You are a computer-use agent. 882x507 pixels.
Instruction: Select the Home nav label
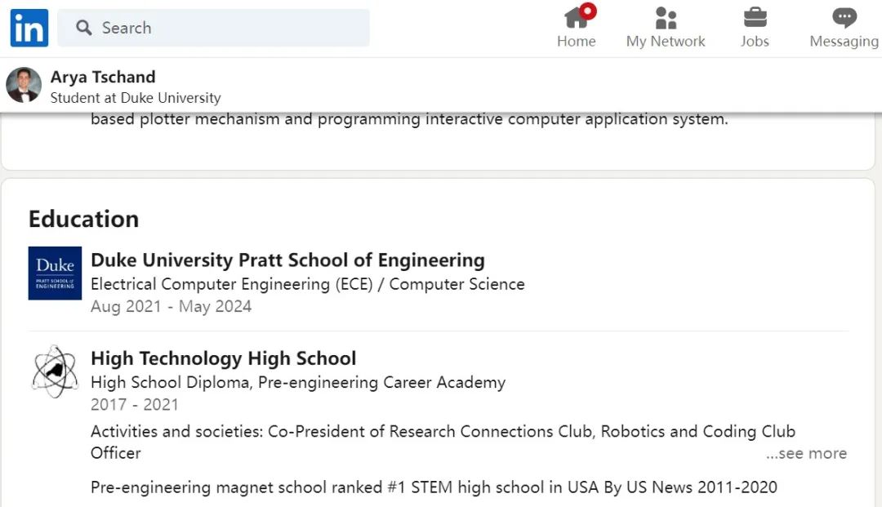pos(577,41)
